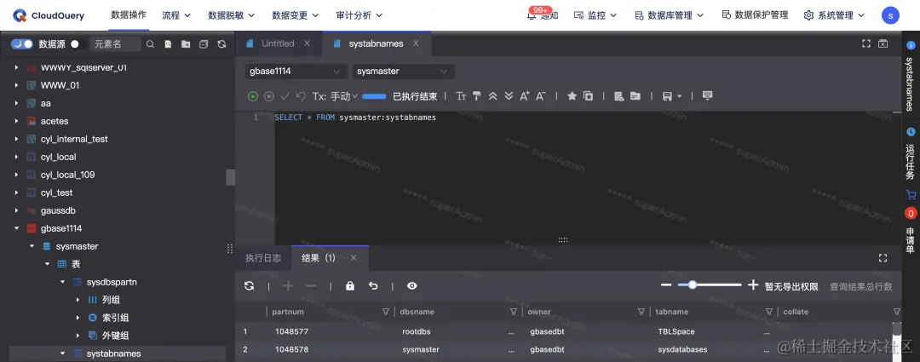Open 系统管理 system settings
The image size is (920, 362).
click(834, 16)
